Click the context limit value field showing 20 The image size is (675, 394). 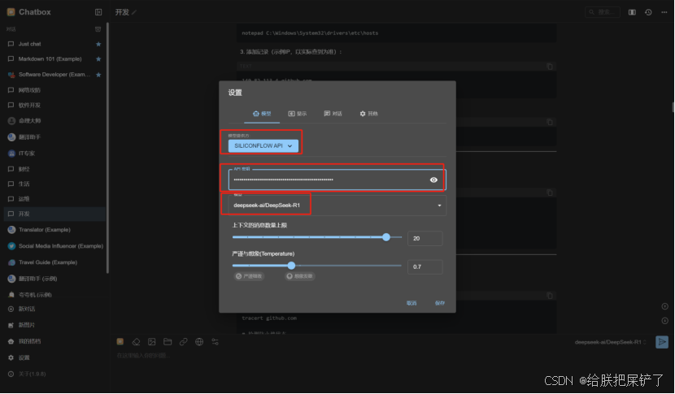pos(425,238)
